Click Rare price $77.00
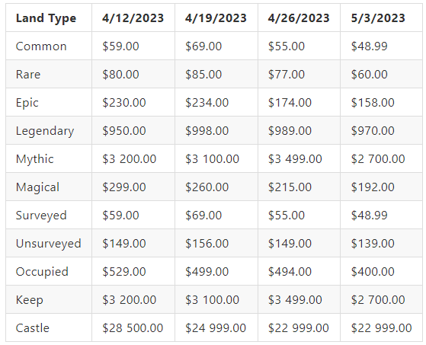This screenshot has width=426, height=345. click(287, 75)
